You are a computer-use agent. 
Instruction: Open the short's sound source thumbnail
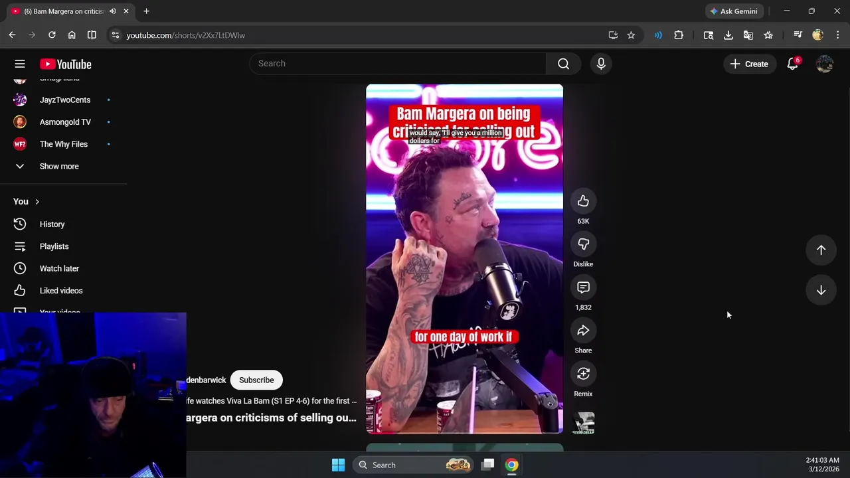584,423
